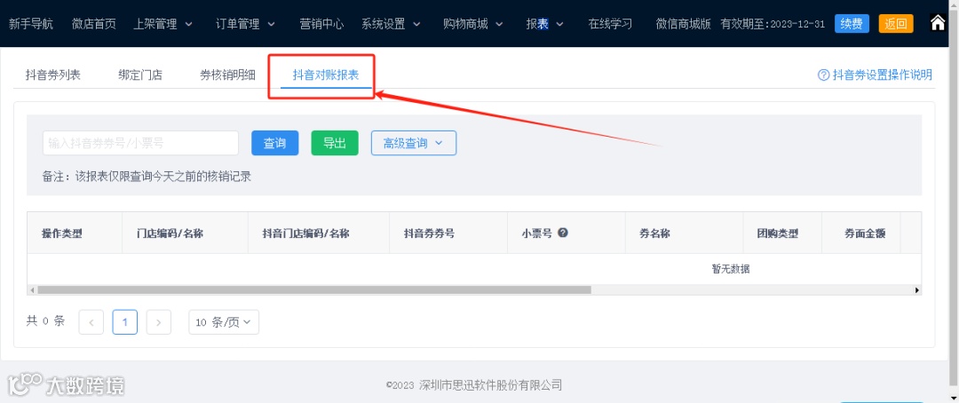Click the question mark icon beside 小票号
Image resolution: width=959 pixels, height=403 pixels.
point(563,233)
